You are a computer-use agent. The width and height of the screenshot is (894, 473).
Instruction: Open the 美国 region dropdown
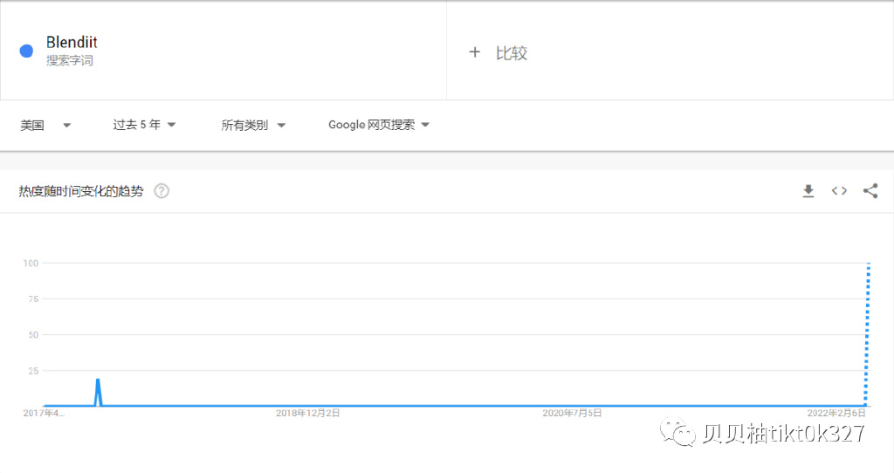[45, 125]
